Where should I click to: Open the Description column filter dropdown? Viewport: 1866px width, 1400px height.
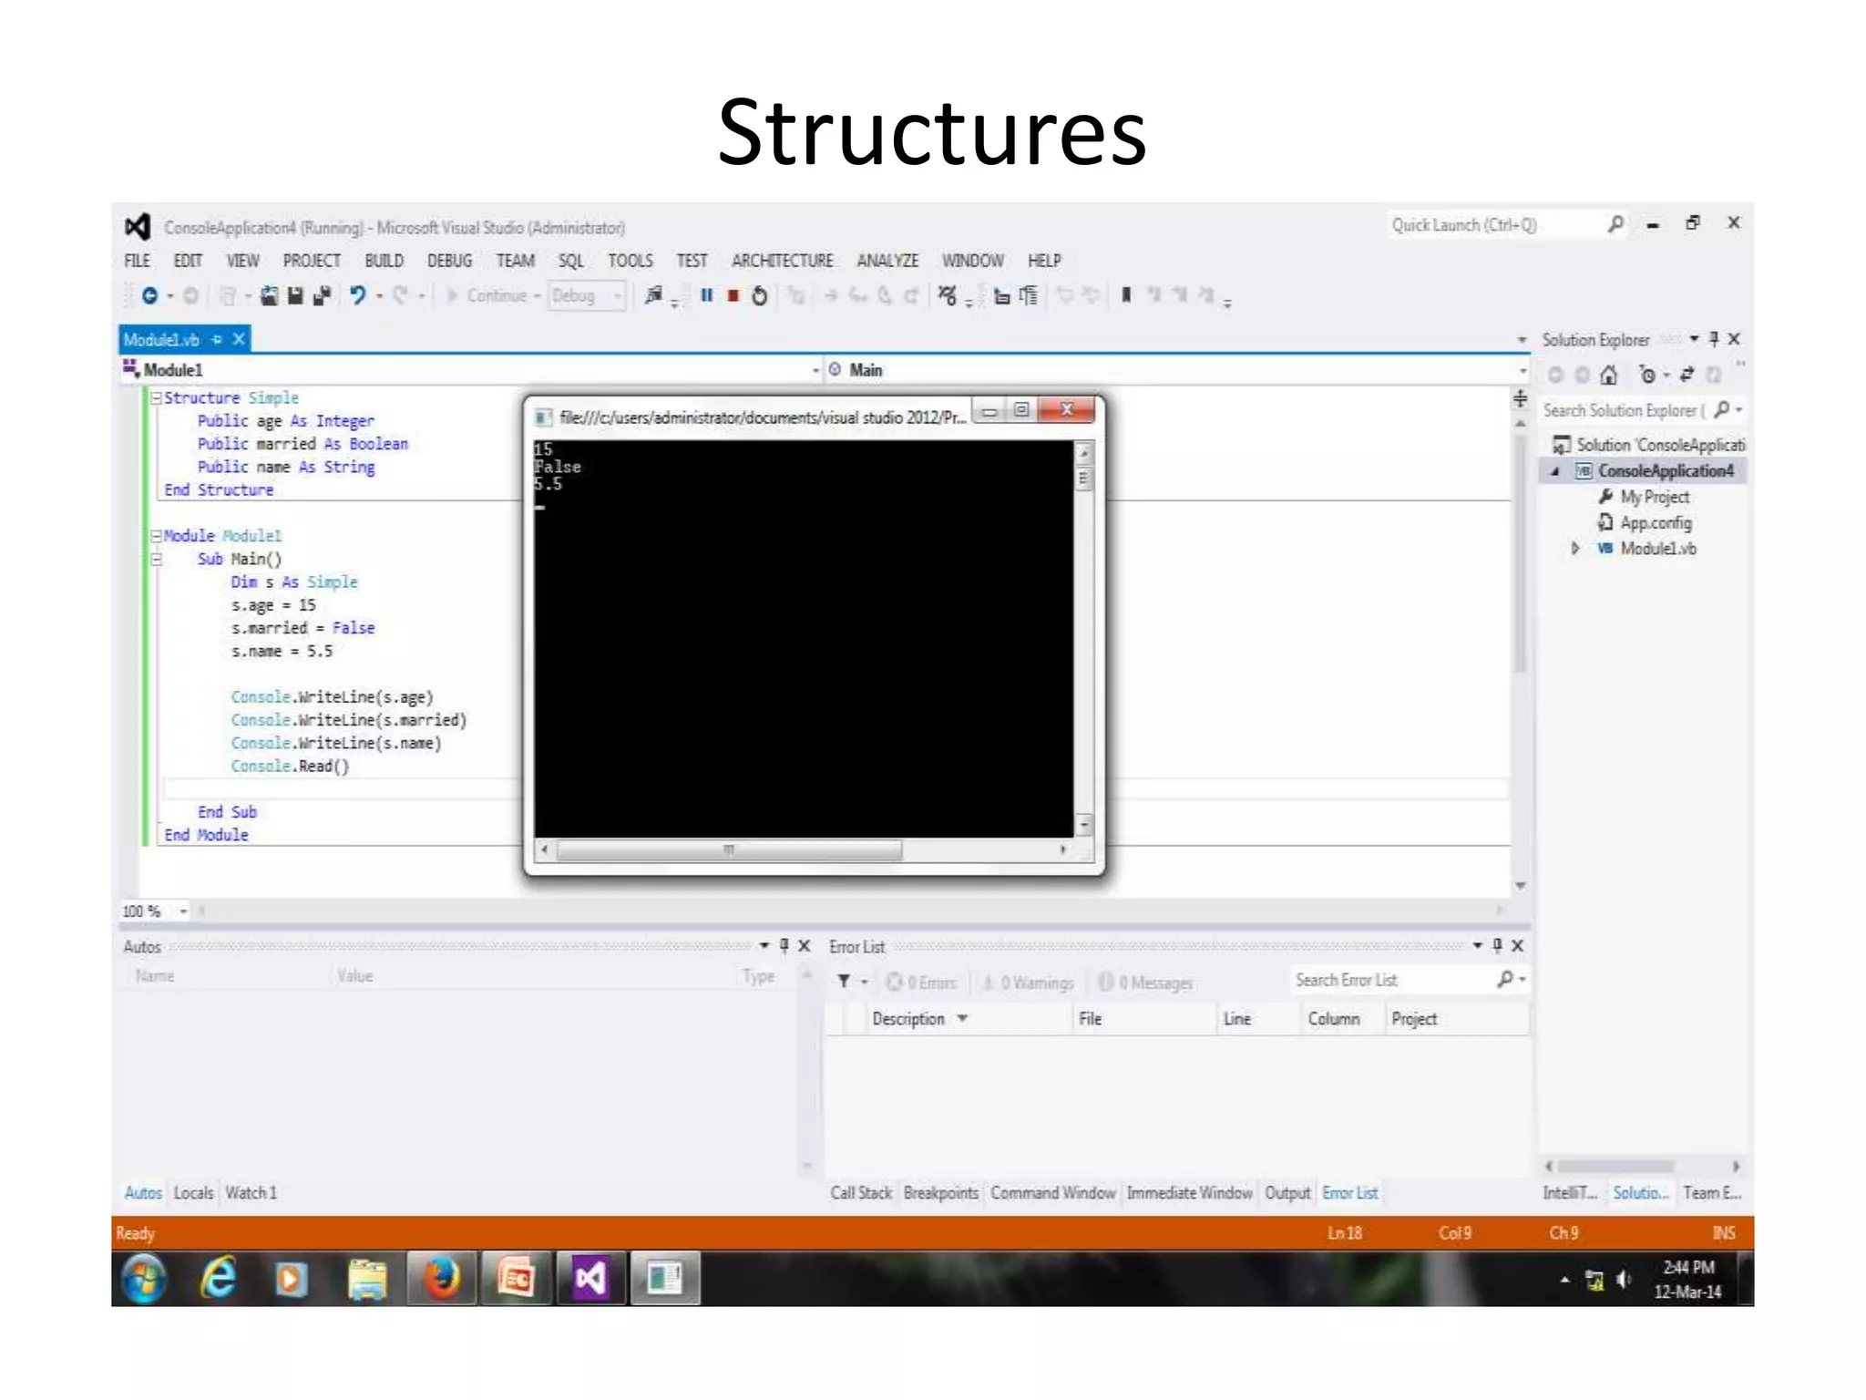click(x=962, y=1018)
